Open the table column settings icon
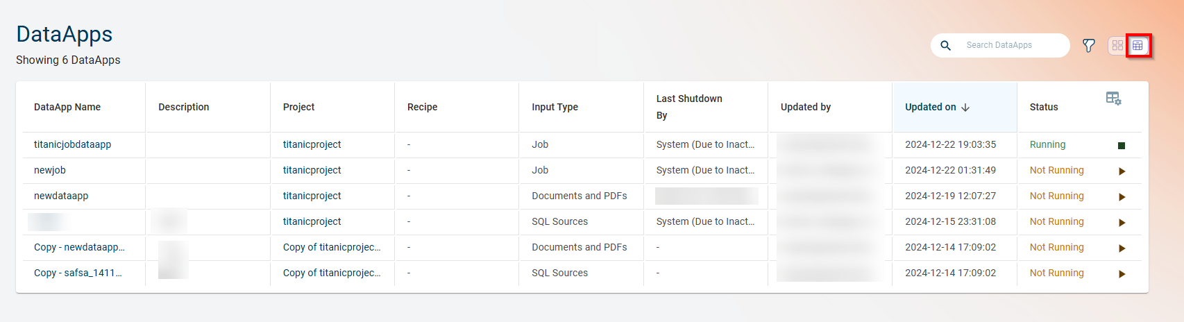The height and width of the screenshot is (322, 1184). (1113, 99)
